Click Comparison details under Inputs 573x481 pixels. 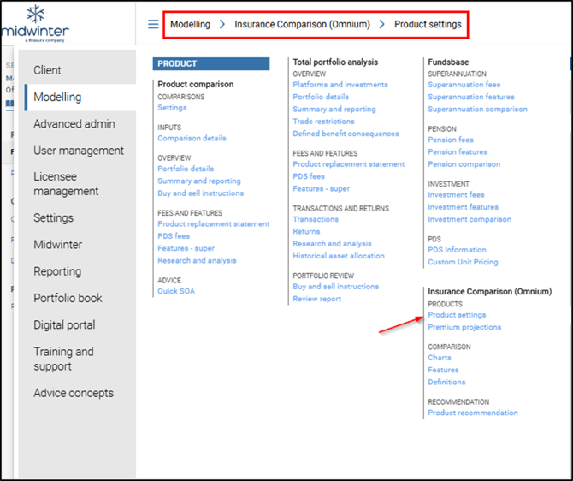pyautogui.click(x=192, y=138)
